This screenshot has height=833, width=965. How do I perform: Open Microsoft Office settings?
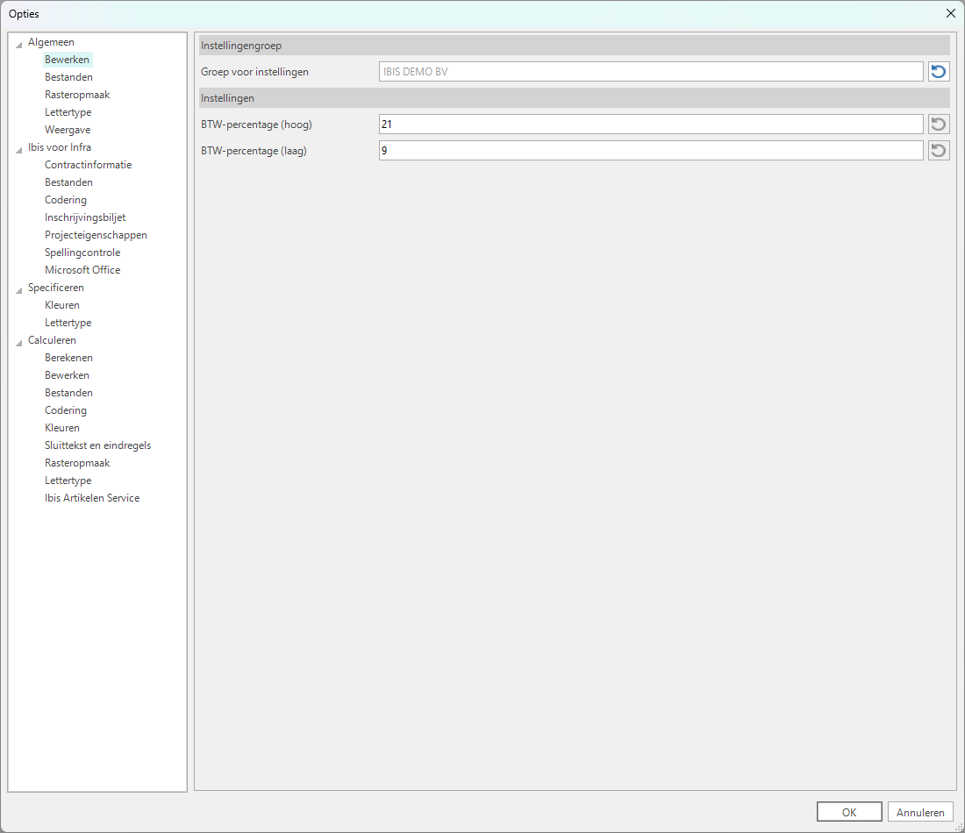tap(82, 270)
